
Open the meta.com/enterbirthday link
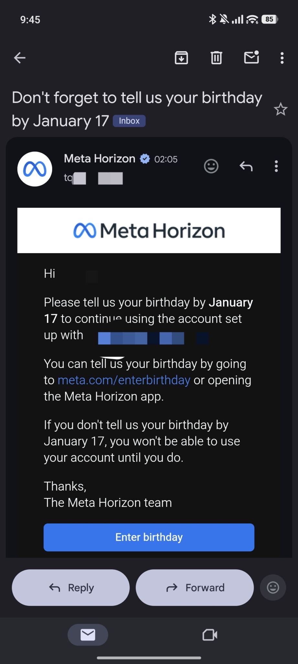[x=124, y=380]
